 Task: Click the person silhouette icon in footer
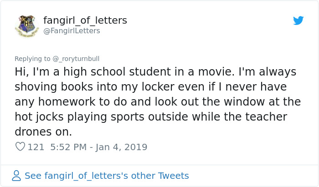click(x=16, y=176)
